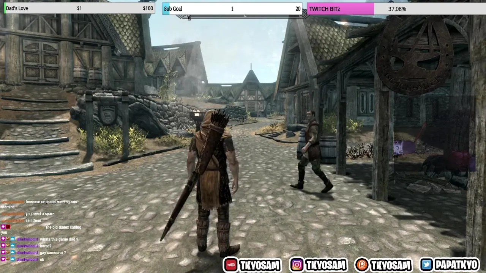This screenshot has height=273, width=486.
Task: Click the crown badge beside "whats this game dad ?"
Action: [13, 239]
